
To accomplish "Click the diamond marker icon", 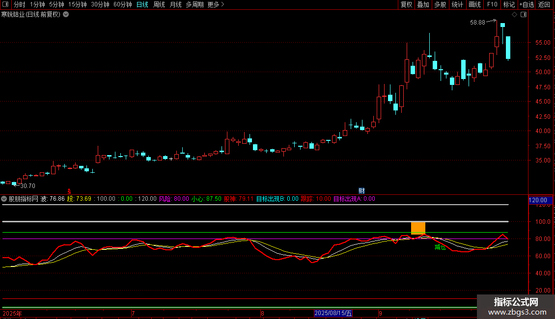I will coord(514,15).
